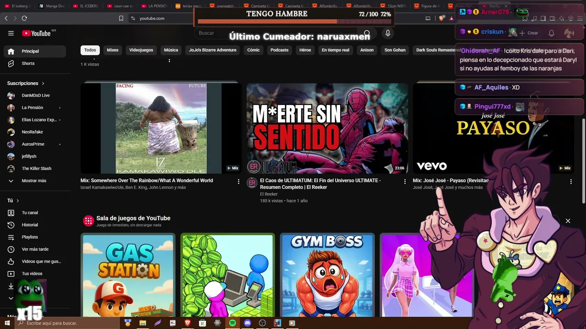The height and width of the screenshot is (329, 586).
Task: Filter by the En tiempo real chip
Action: pos(336,50)
